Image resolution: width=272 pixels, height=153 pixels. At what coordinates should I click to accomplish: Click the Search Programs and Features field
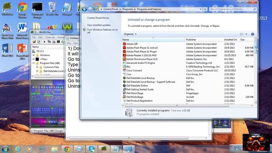[232, 9]
